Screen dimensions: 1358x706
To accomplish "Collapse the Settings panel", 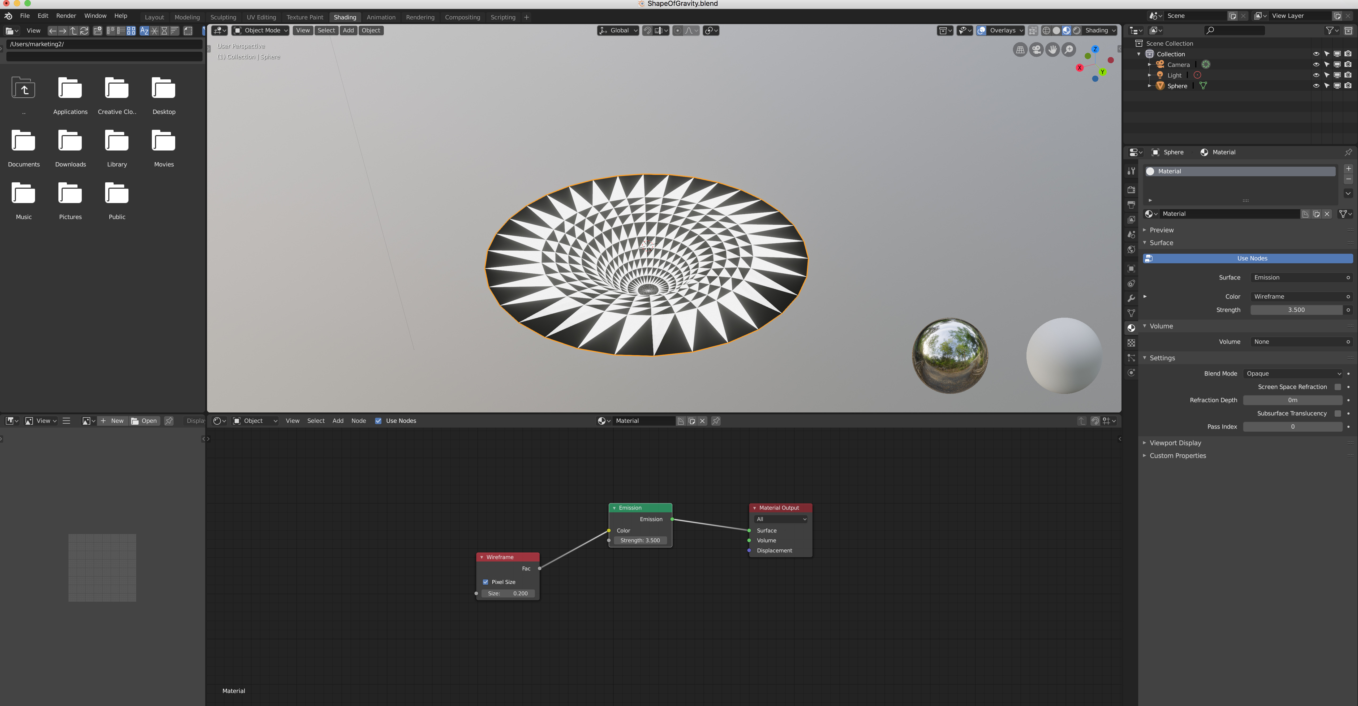I will [x=1162, y=358].
